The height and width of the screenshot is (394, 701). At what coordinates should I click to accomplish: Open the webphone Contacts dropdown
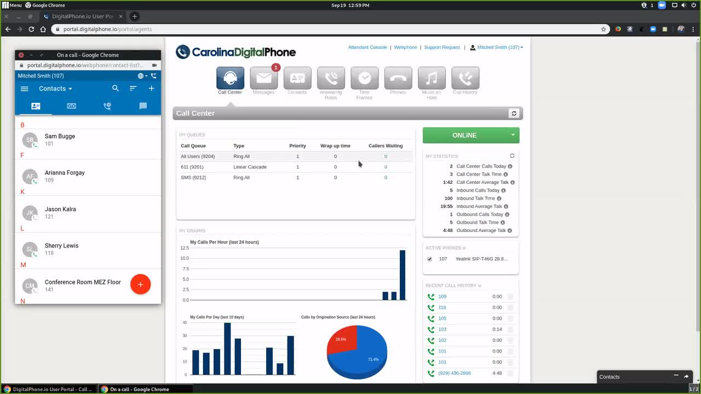[55, 89]
